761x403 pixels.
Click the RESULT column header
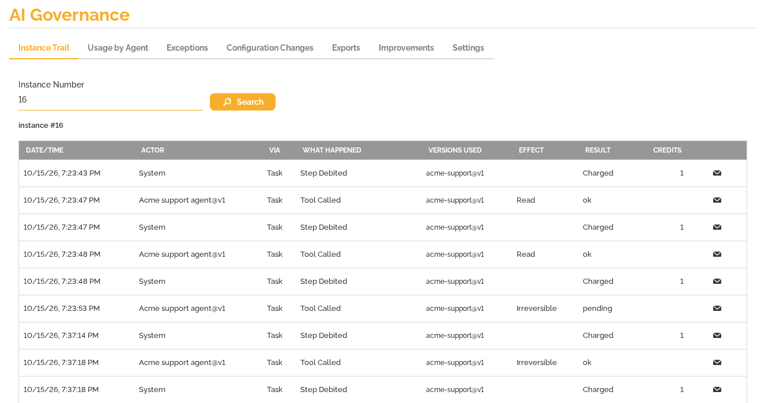click(598, 150)
